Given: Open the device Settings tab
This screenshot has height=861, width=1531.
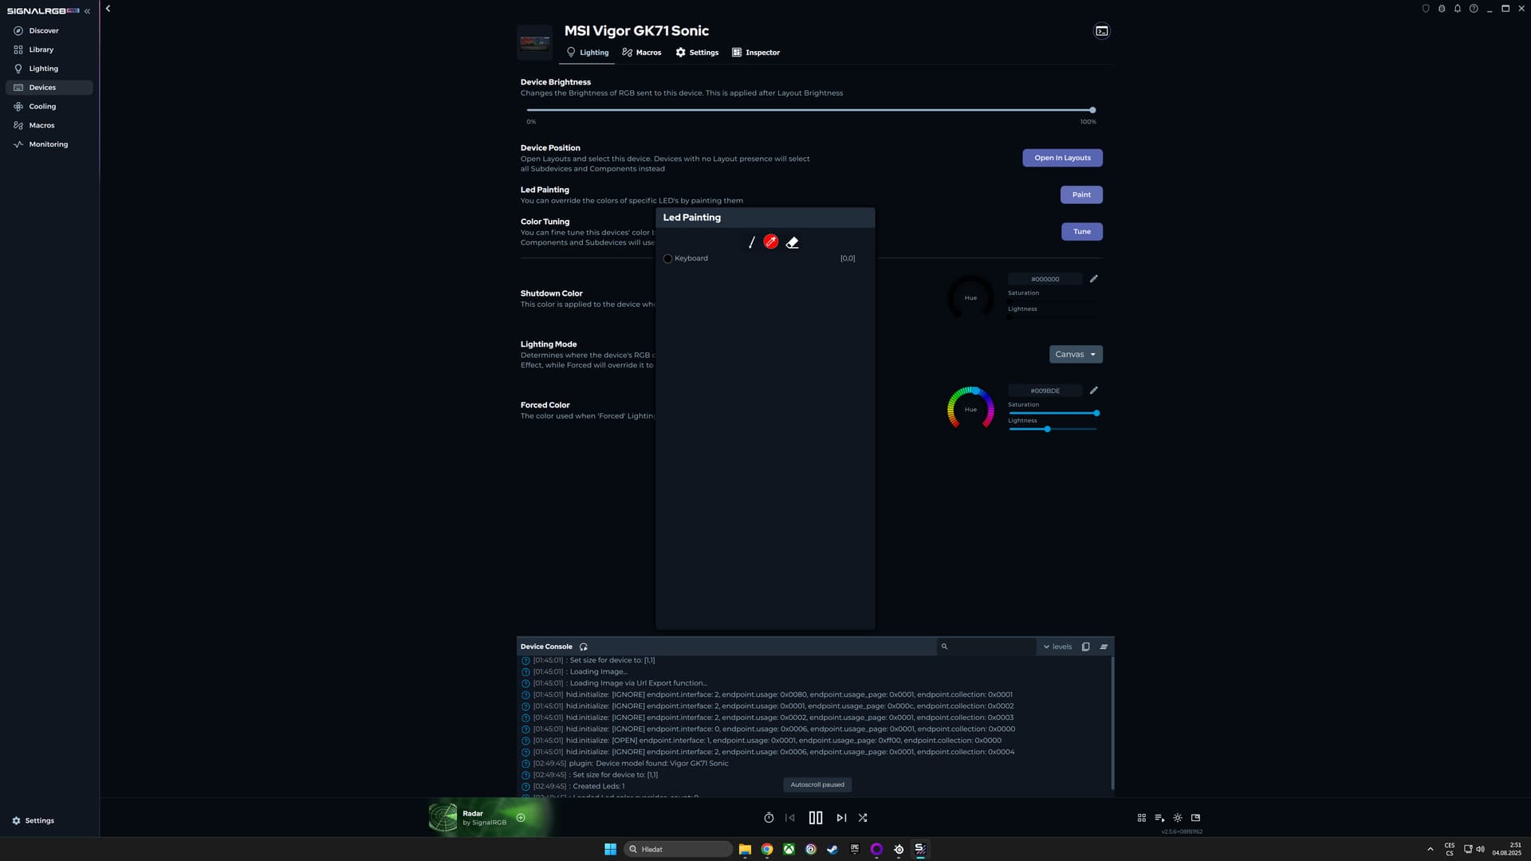Looking at the screenshot, I should tap(697, 53).
